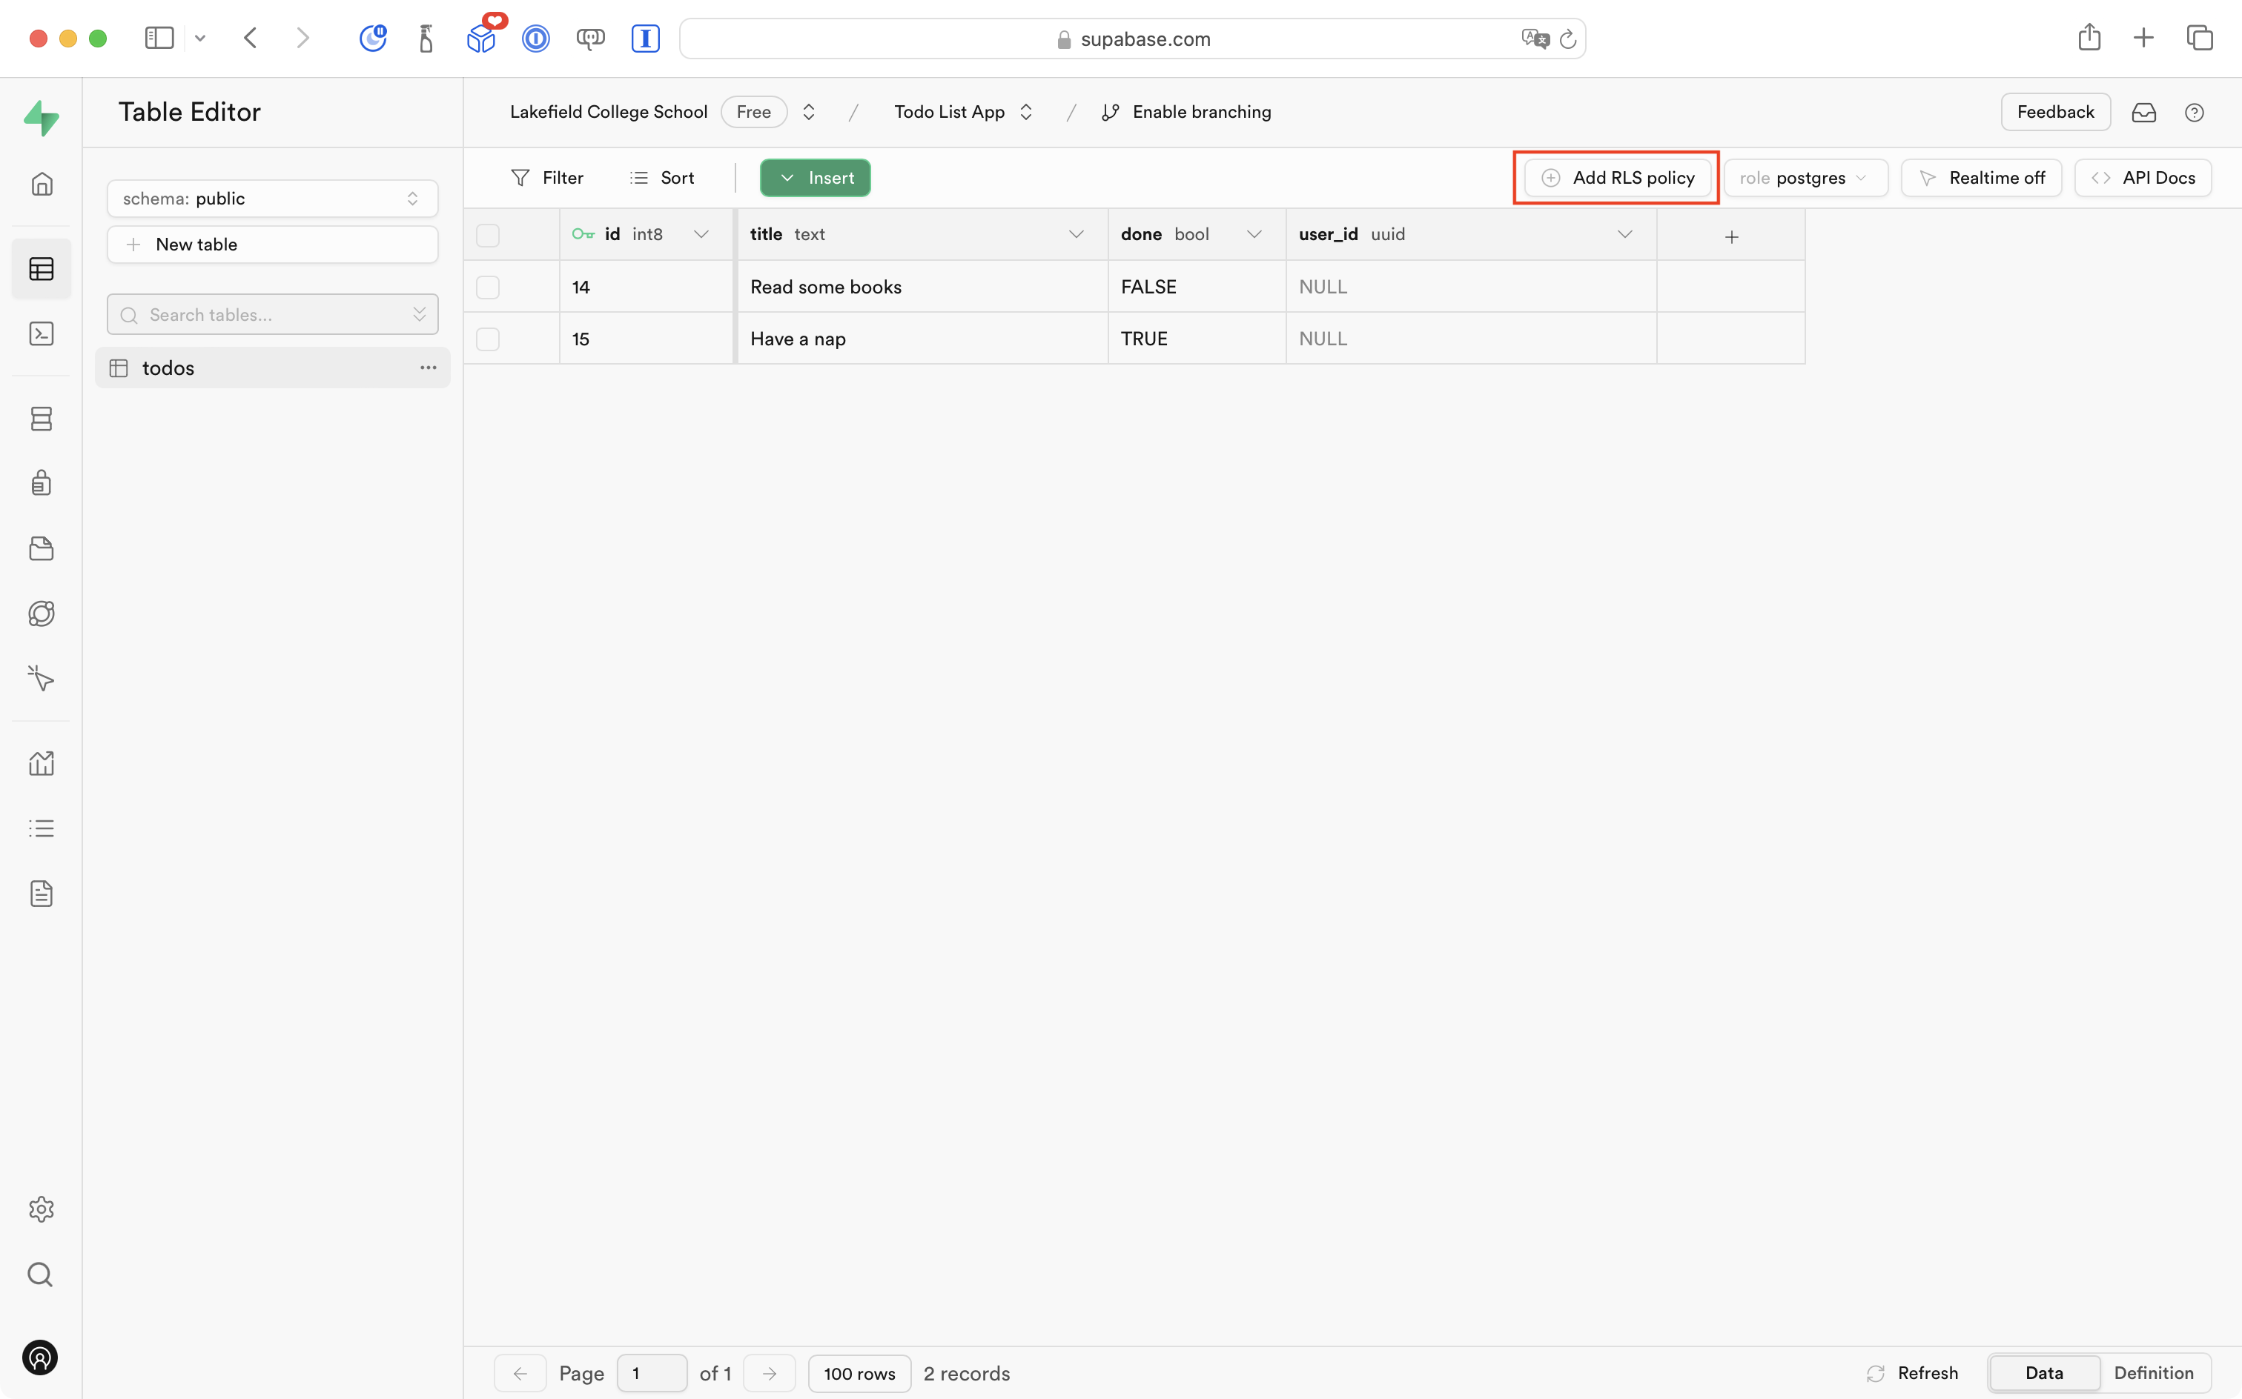This screenshot has height=1399, width=2242.
Task: Expand the title column header menu
Action: pyautogui.click(x=1076, y=235)
